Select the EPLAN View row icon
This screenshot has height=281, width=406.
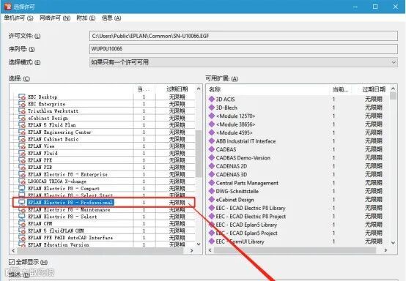(x=22, y=146)
